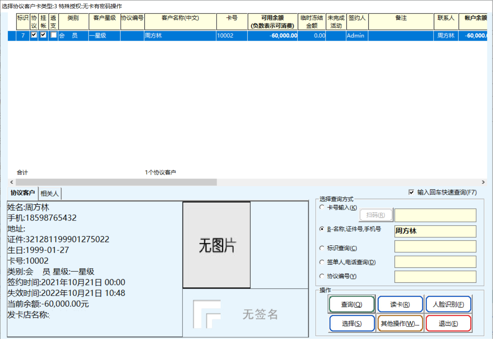Click the 手机:18598765432 detail line
This screenshot has height=340, width=493.
pos(42,218)
